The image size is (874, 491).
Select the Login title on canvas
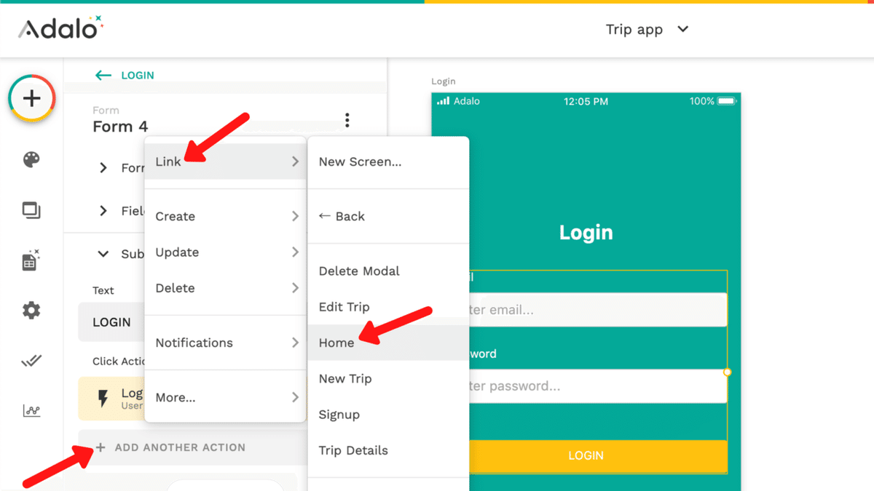586,233
